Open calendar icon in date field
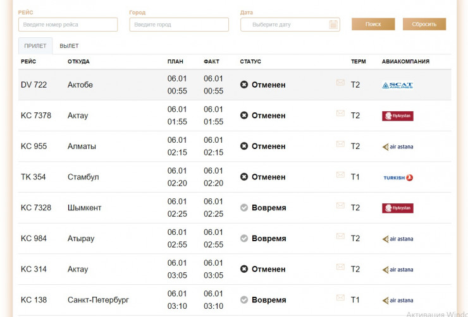The height and width of the screenshot is (317, 468). click(333, 25)
